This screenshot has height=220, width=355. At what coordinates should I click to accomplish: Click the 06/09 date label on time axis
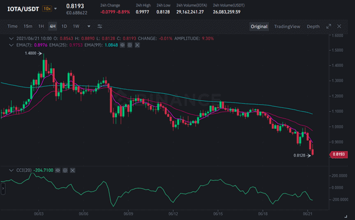[128, 214]
